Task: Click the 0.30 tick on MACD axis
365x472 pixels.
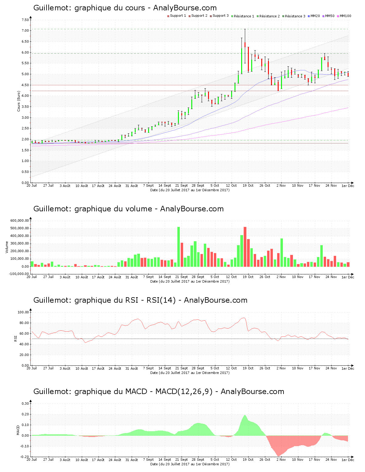Action: pos(25,403)
